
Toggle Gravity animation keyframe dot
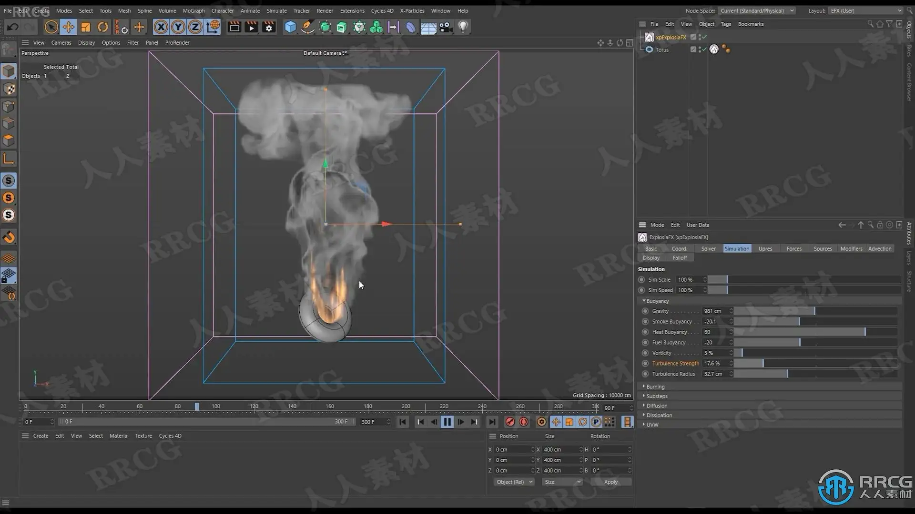[x=645, y=311]
